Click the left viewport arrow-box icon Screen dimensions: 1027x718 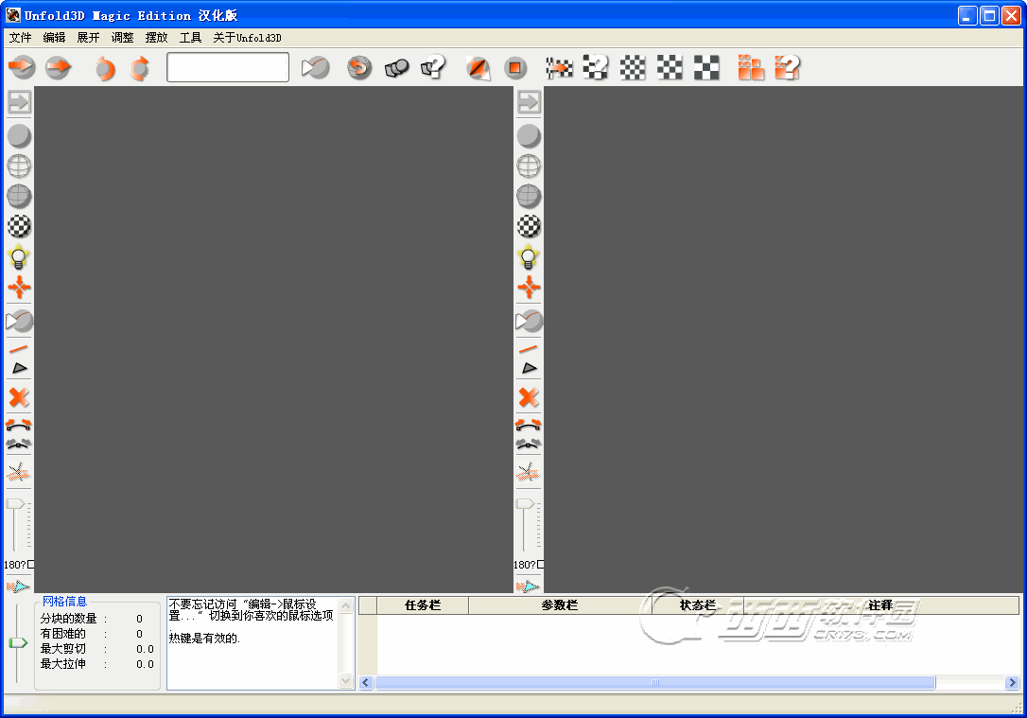(19, 101)
